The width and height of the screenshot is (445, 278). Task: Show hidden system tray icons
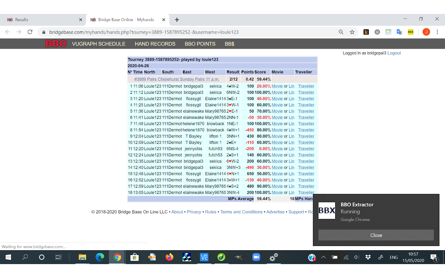[324, 257]
